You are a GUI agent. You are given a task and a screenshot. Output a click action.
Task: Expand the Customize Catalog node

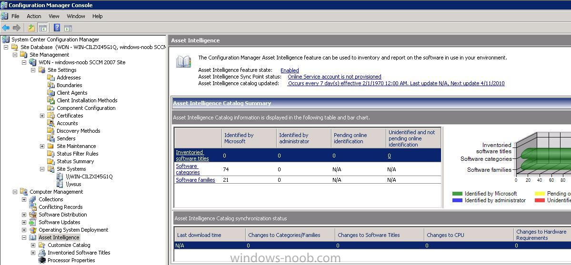point(33,245)
